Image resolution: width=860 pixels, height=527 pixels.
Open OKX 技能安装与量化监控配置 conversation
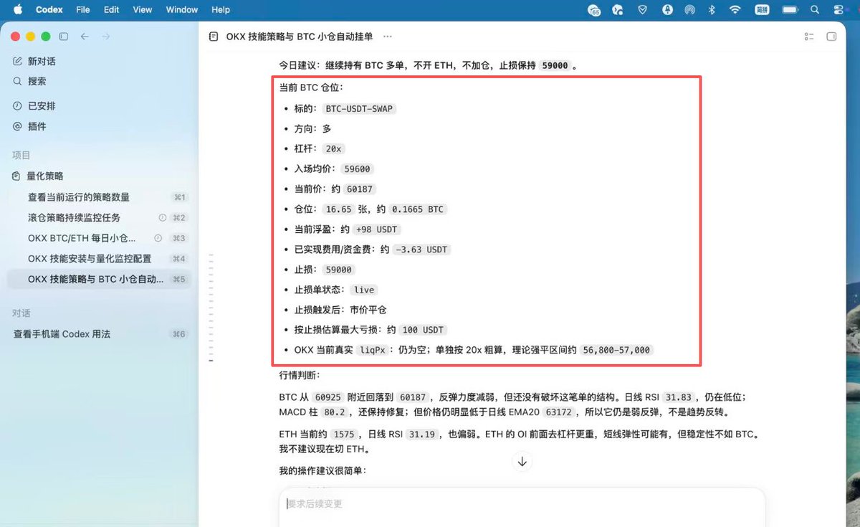coord(99,258)
